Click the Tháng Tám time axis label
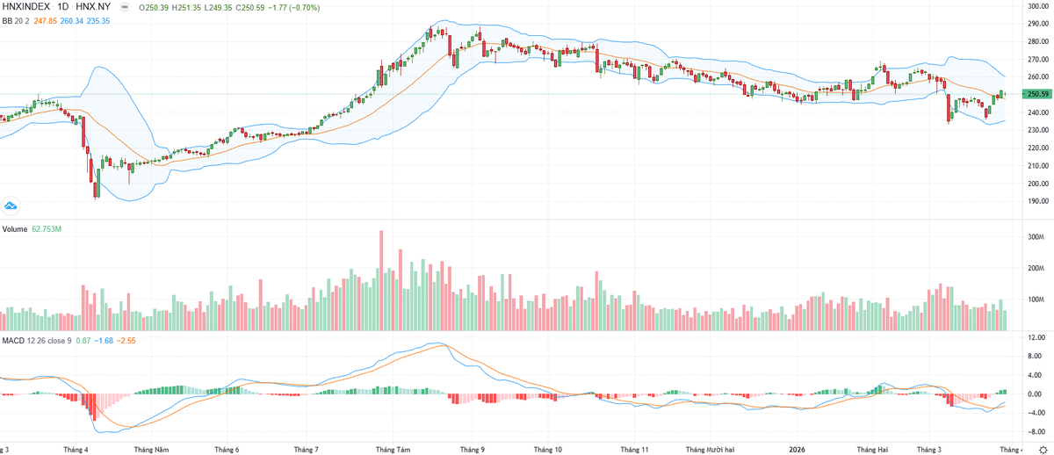Viewport: 1054px width, 455px height. coord(393,449)
